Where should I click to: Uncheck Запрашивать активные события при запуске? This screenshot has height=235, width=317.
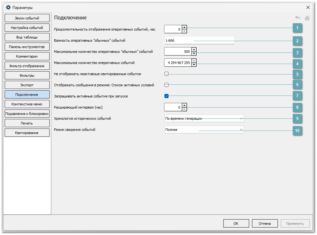click(x=166, y=96)
